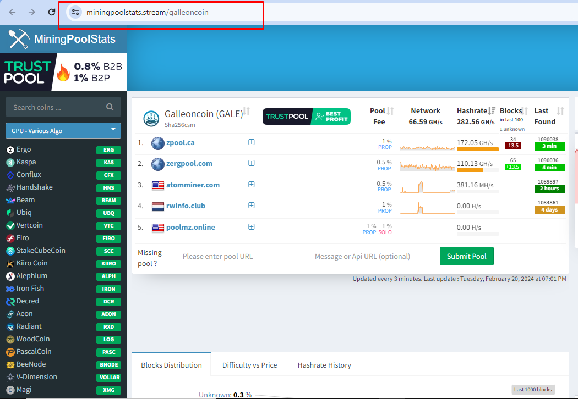Click the BeeNode coin icon
The height and width of the screenshot is (399, 578).
click(x=10, y=364)
